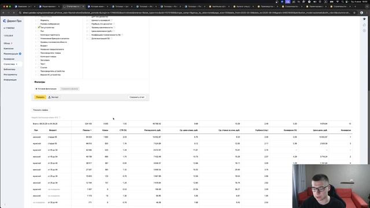
Task: Open Библиотека in the sidebar
Action: coord(9,69)
